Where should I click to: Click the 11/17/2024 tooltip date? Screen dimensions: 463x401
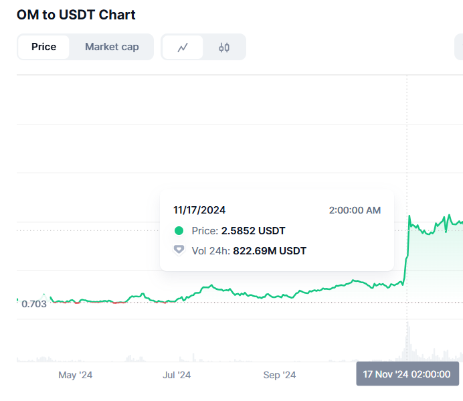click(199, 210)
